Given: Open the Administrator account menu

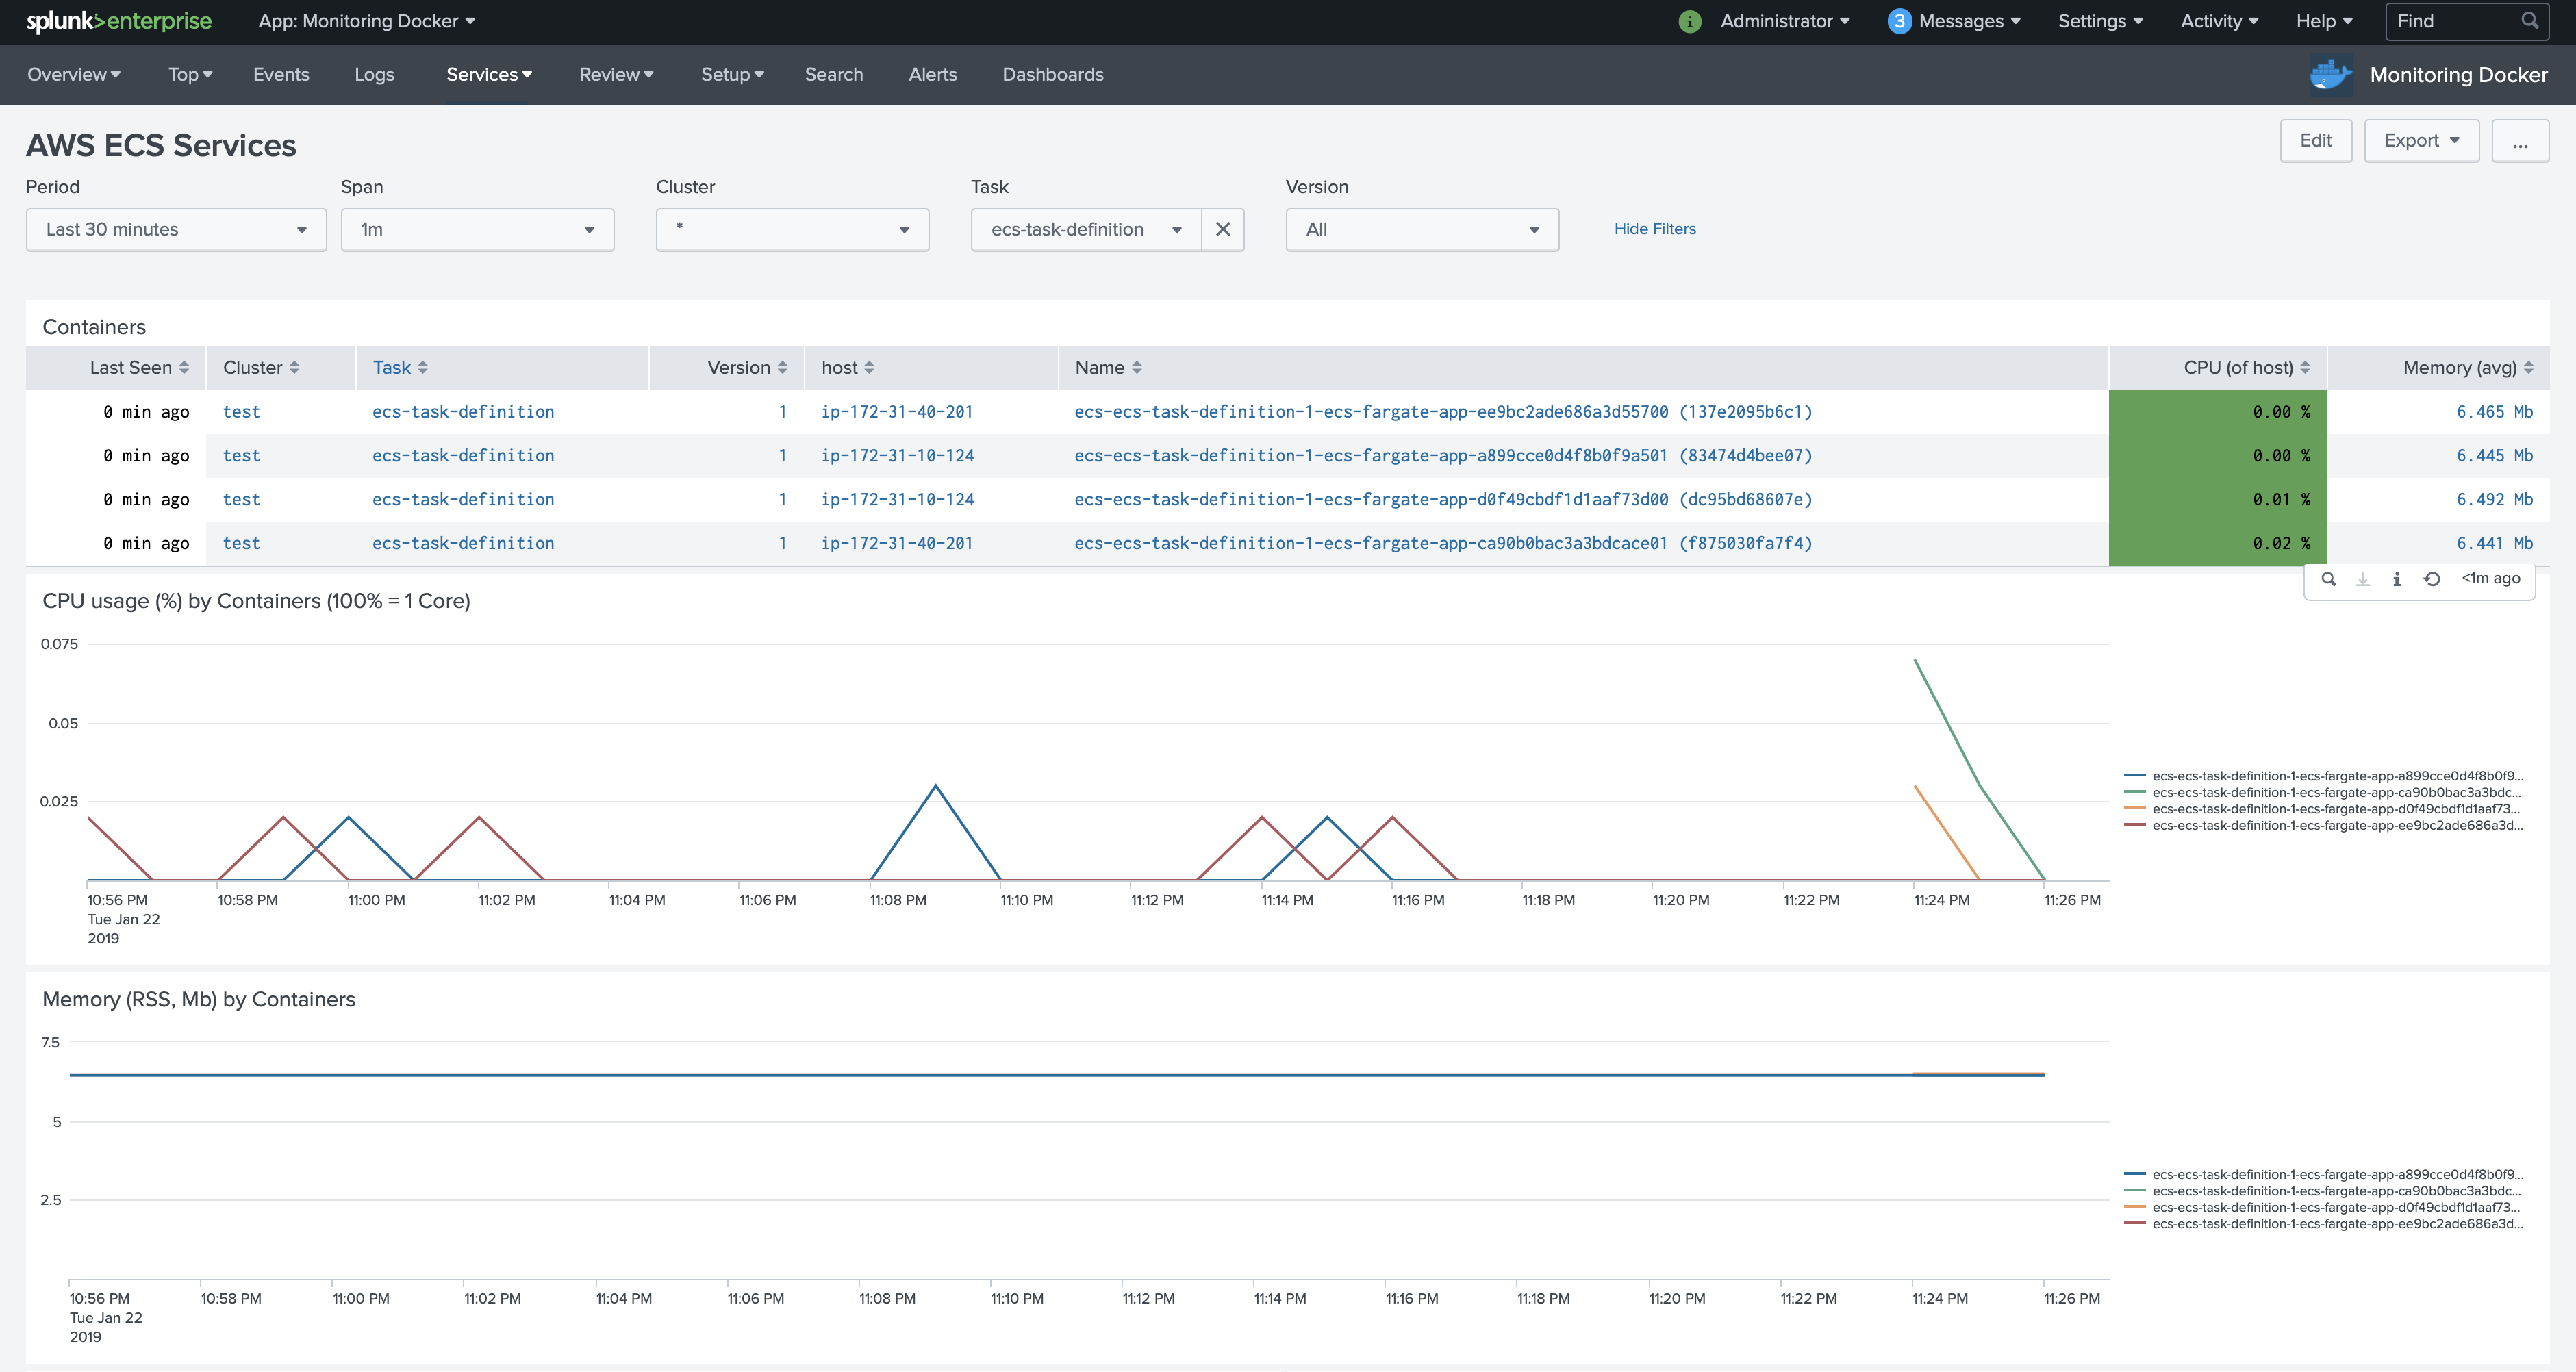Looking at the screenshot, I should coord(1784,21).
